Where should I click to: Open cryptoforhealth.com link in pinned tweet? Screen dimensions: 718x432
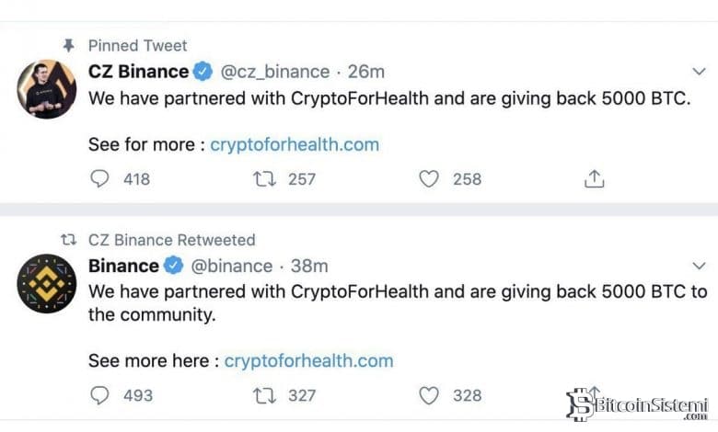point(295,144)
